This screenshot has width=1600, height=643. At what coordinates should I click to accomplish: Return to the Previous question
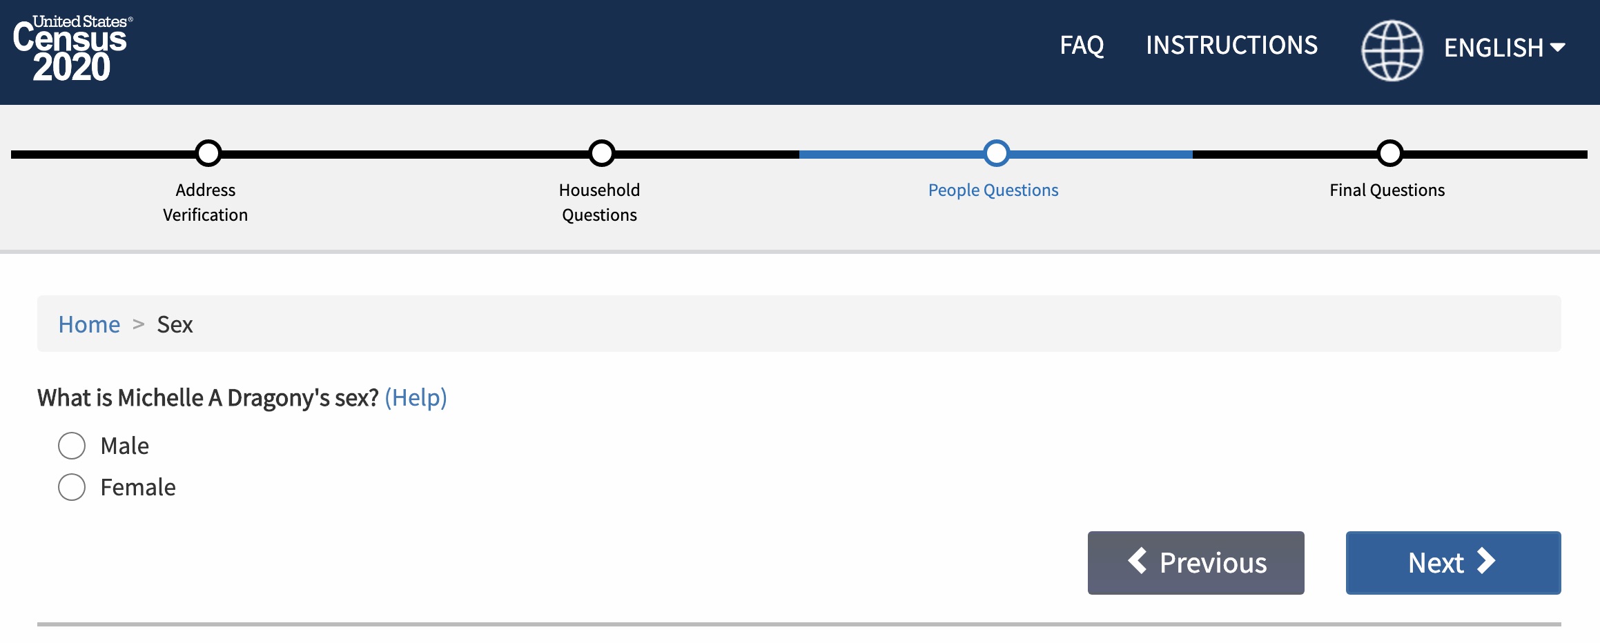point(1196,562)
